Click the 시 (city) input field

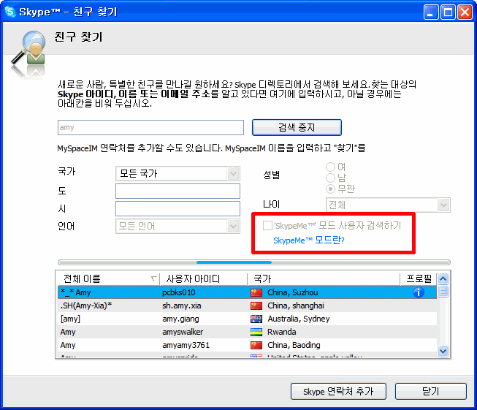pyautogui.click(x=178, y=209)
